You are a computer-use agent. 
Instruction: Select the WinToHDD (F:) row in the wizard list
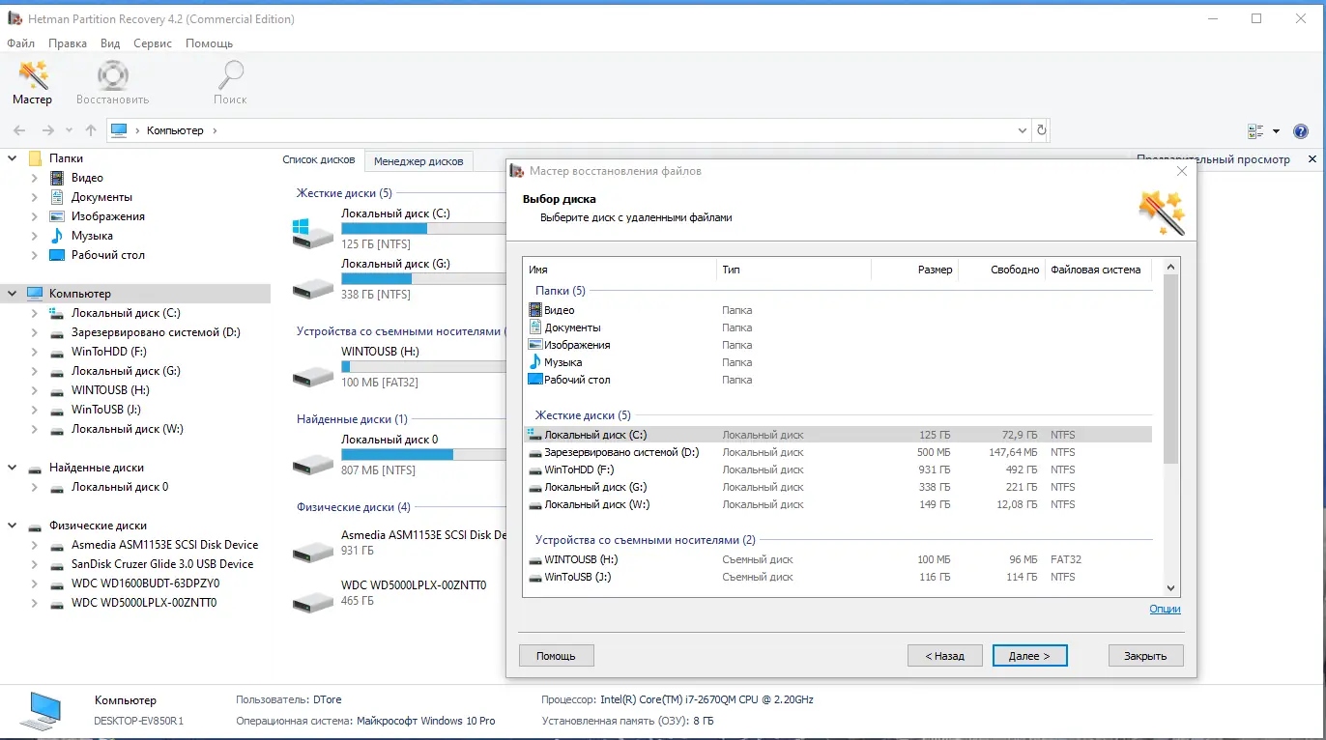click(838, 470)
